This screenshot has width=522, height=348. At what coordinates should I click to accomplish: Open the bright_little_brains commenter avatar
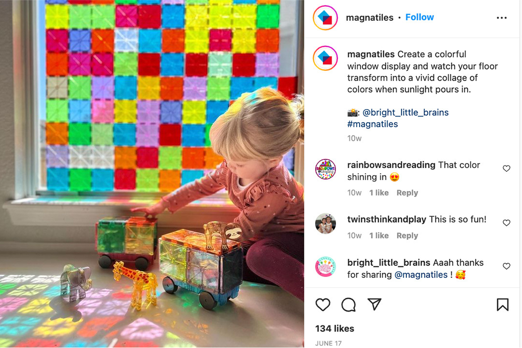[x=325, y=266]
